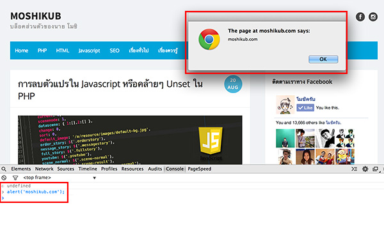The width and height of the screenshot is (384, 231).
Task: Open the เรื่องทั่วไป navigation item
Action: coord(139,50)
